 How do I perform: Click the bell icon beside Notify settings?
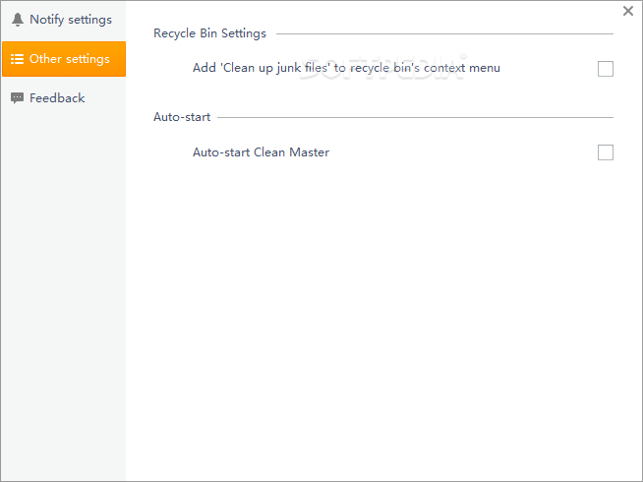[17, 20]
